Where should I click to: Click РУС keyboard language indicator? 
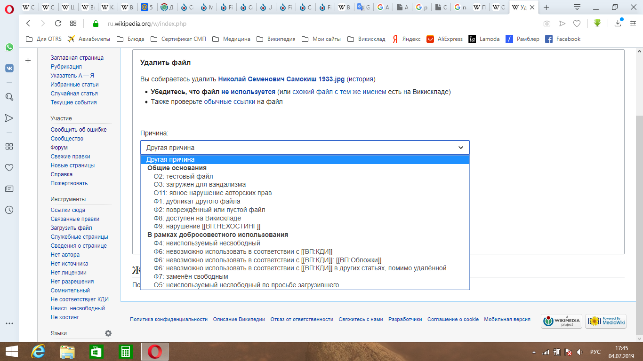(595, 352)
